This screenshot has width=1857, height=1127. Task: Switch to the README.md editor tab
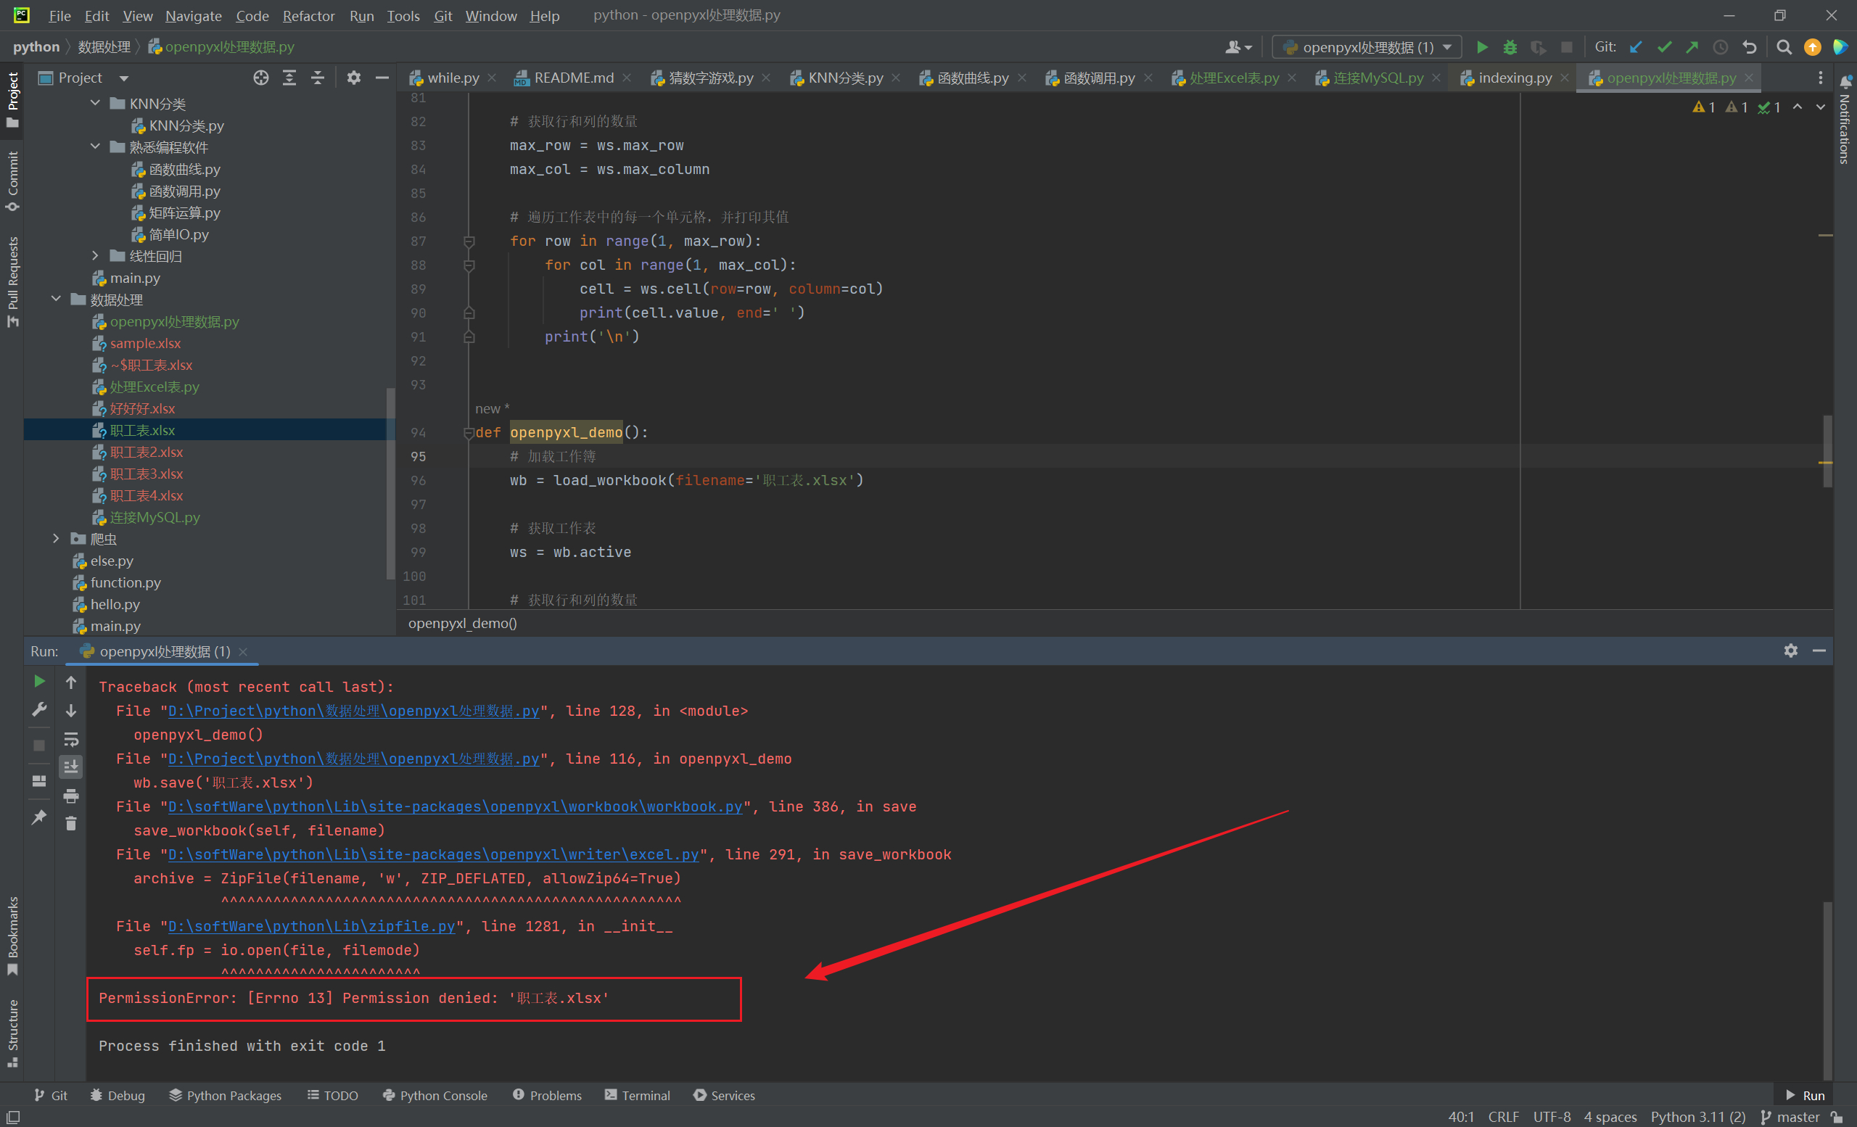[573, 78]
